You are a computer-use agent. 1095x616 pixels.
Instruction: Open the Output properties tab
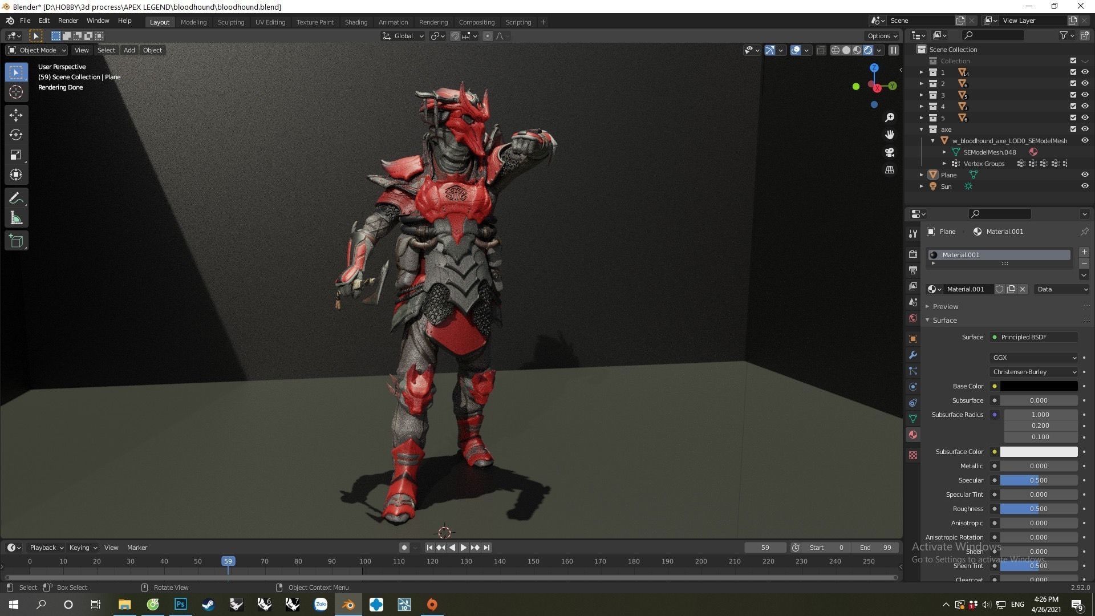pos(913,270)
